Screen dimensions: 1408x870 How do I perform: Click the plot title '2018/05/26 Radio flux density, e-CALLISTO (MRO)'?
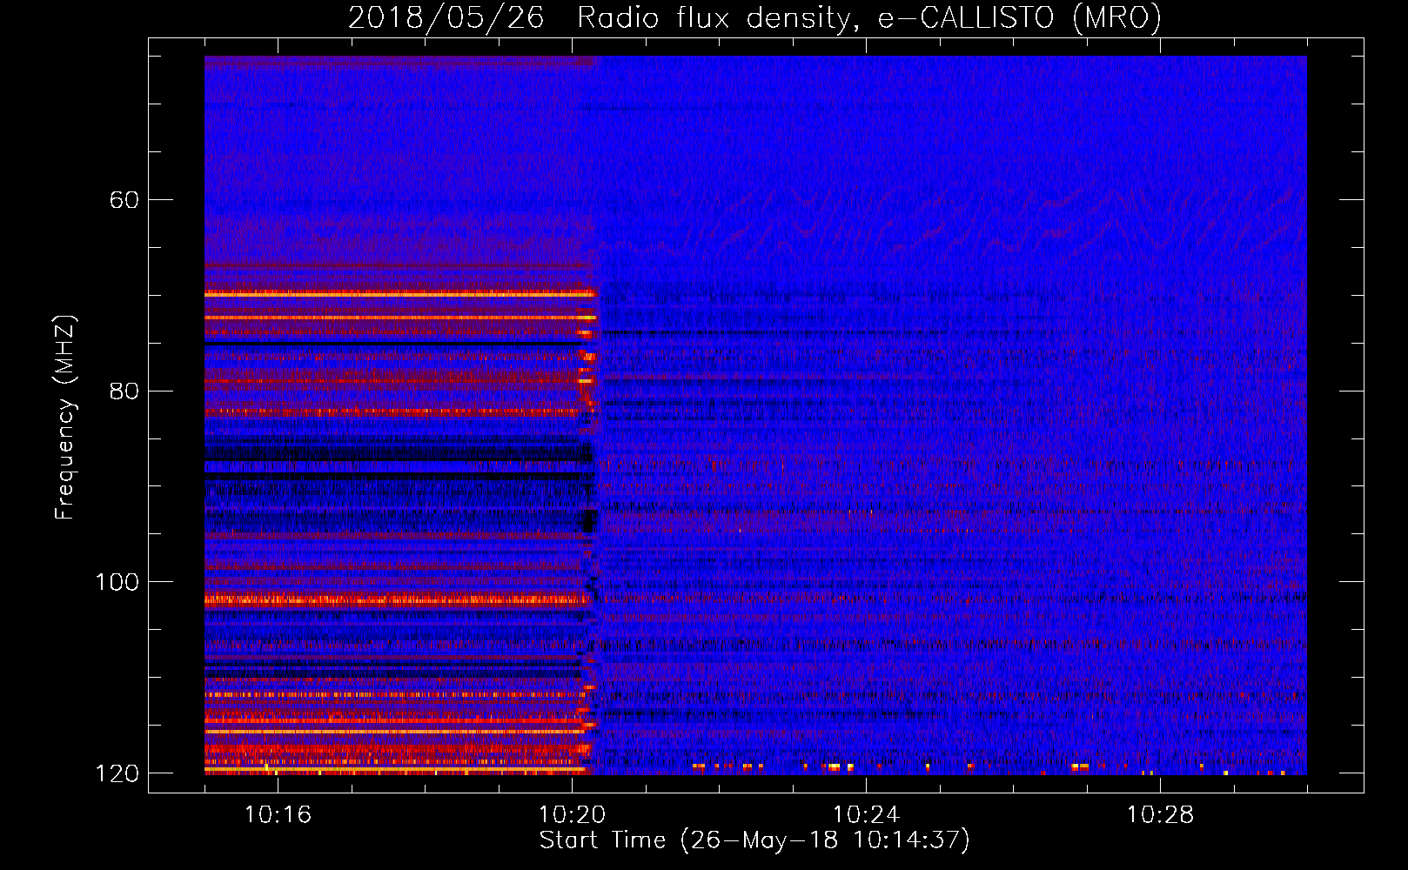click(x=754, y=17)
